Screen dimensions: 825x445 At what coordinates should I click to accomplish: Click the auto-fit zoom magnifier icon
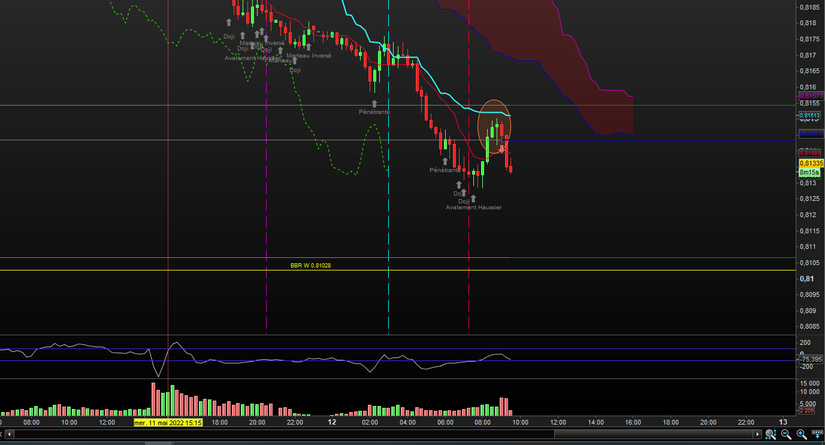coord(771,434)
